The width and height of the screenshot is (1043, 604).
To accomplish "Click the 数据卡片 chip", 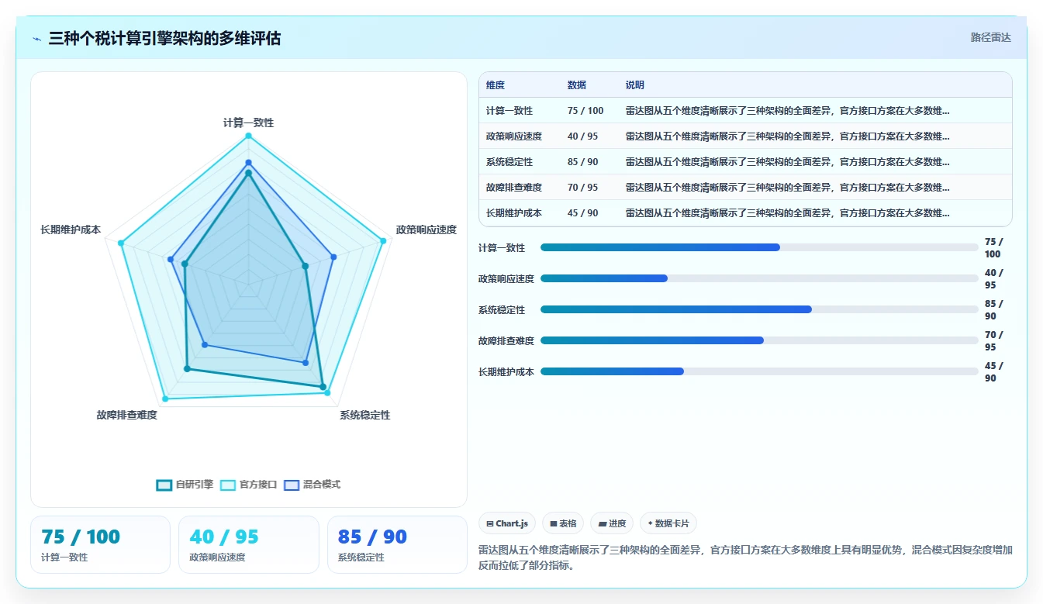I will (x=668, y=523).
